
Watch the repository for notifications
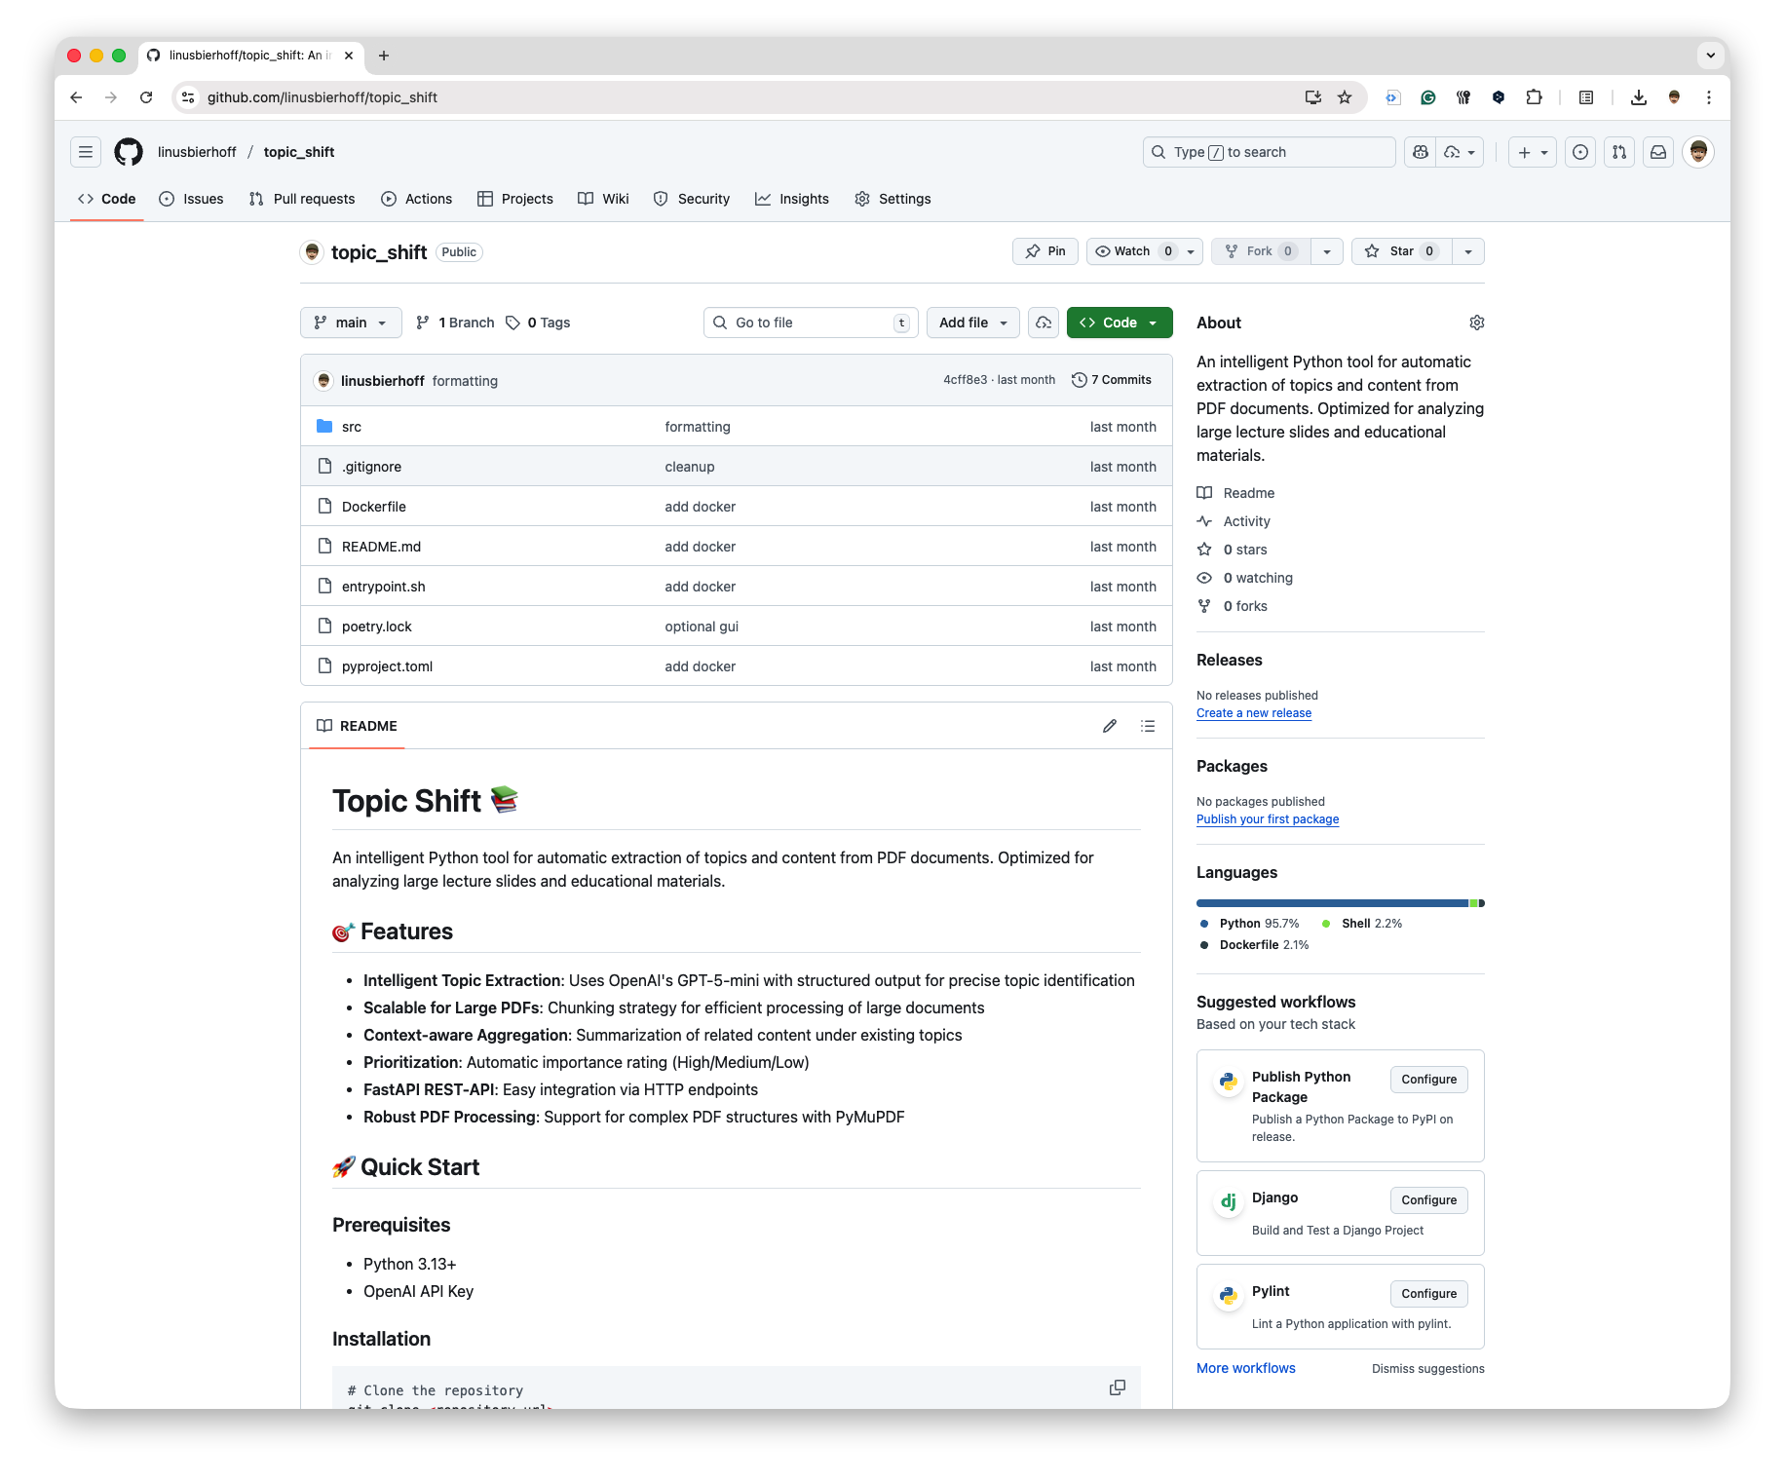point(1133,251)
